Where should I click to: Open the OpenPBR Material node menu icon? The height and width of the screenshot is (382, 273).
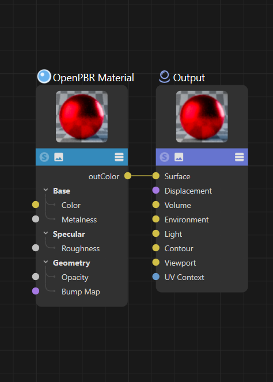[119, 157]
